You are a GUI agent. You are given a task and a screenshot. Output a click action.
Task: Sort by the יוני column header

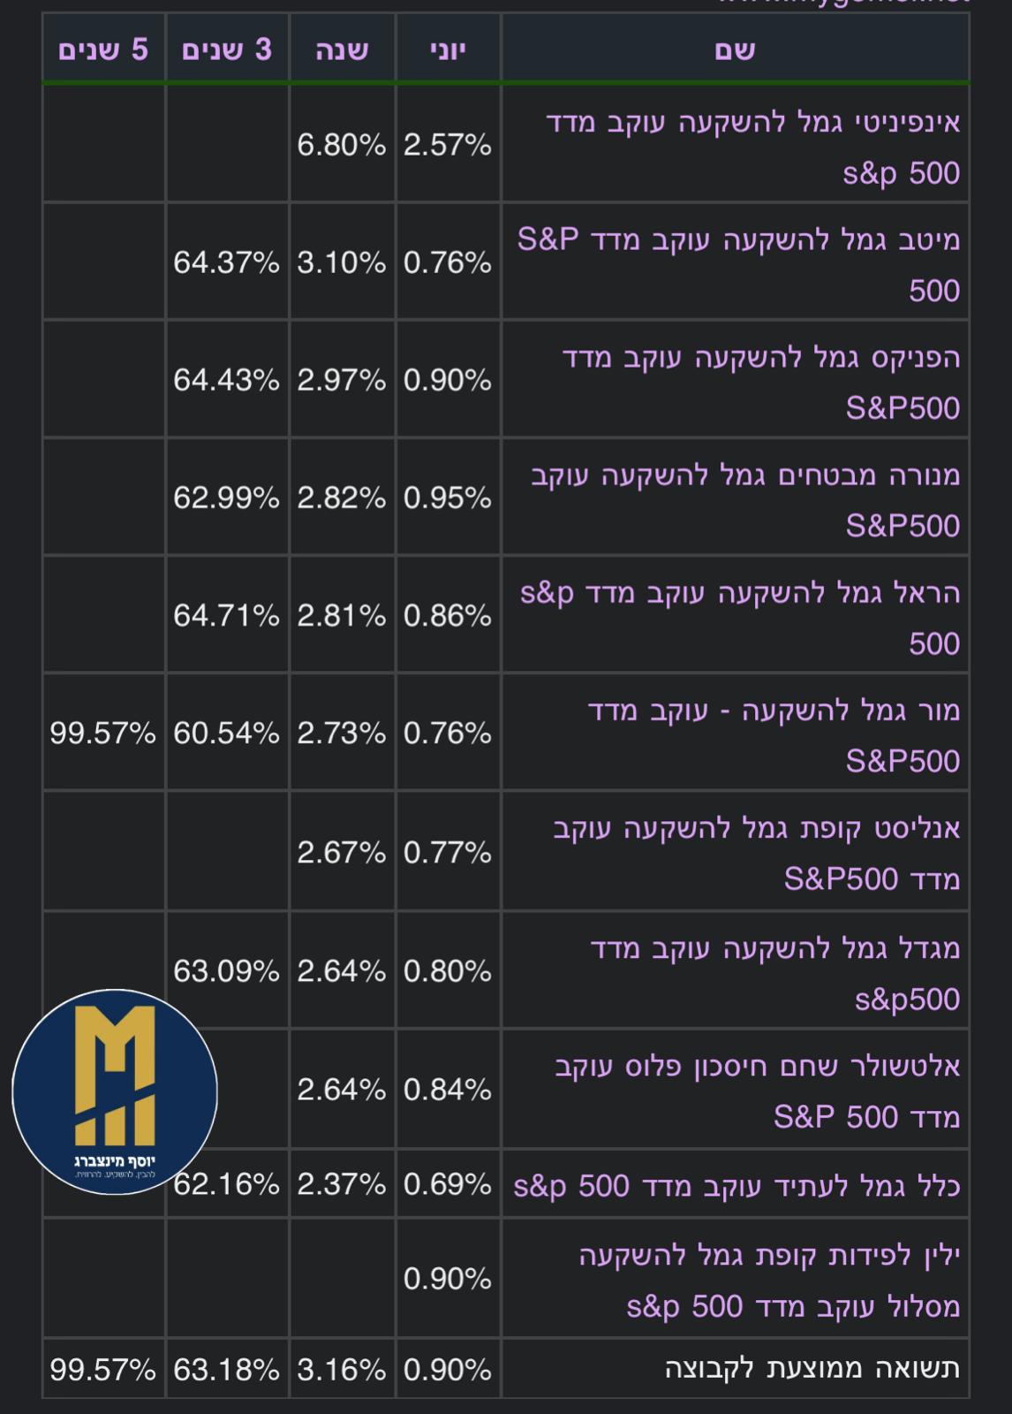[x=448, y=49]
